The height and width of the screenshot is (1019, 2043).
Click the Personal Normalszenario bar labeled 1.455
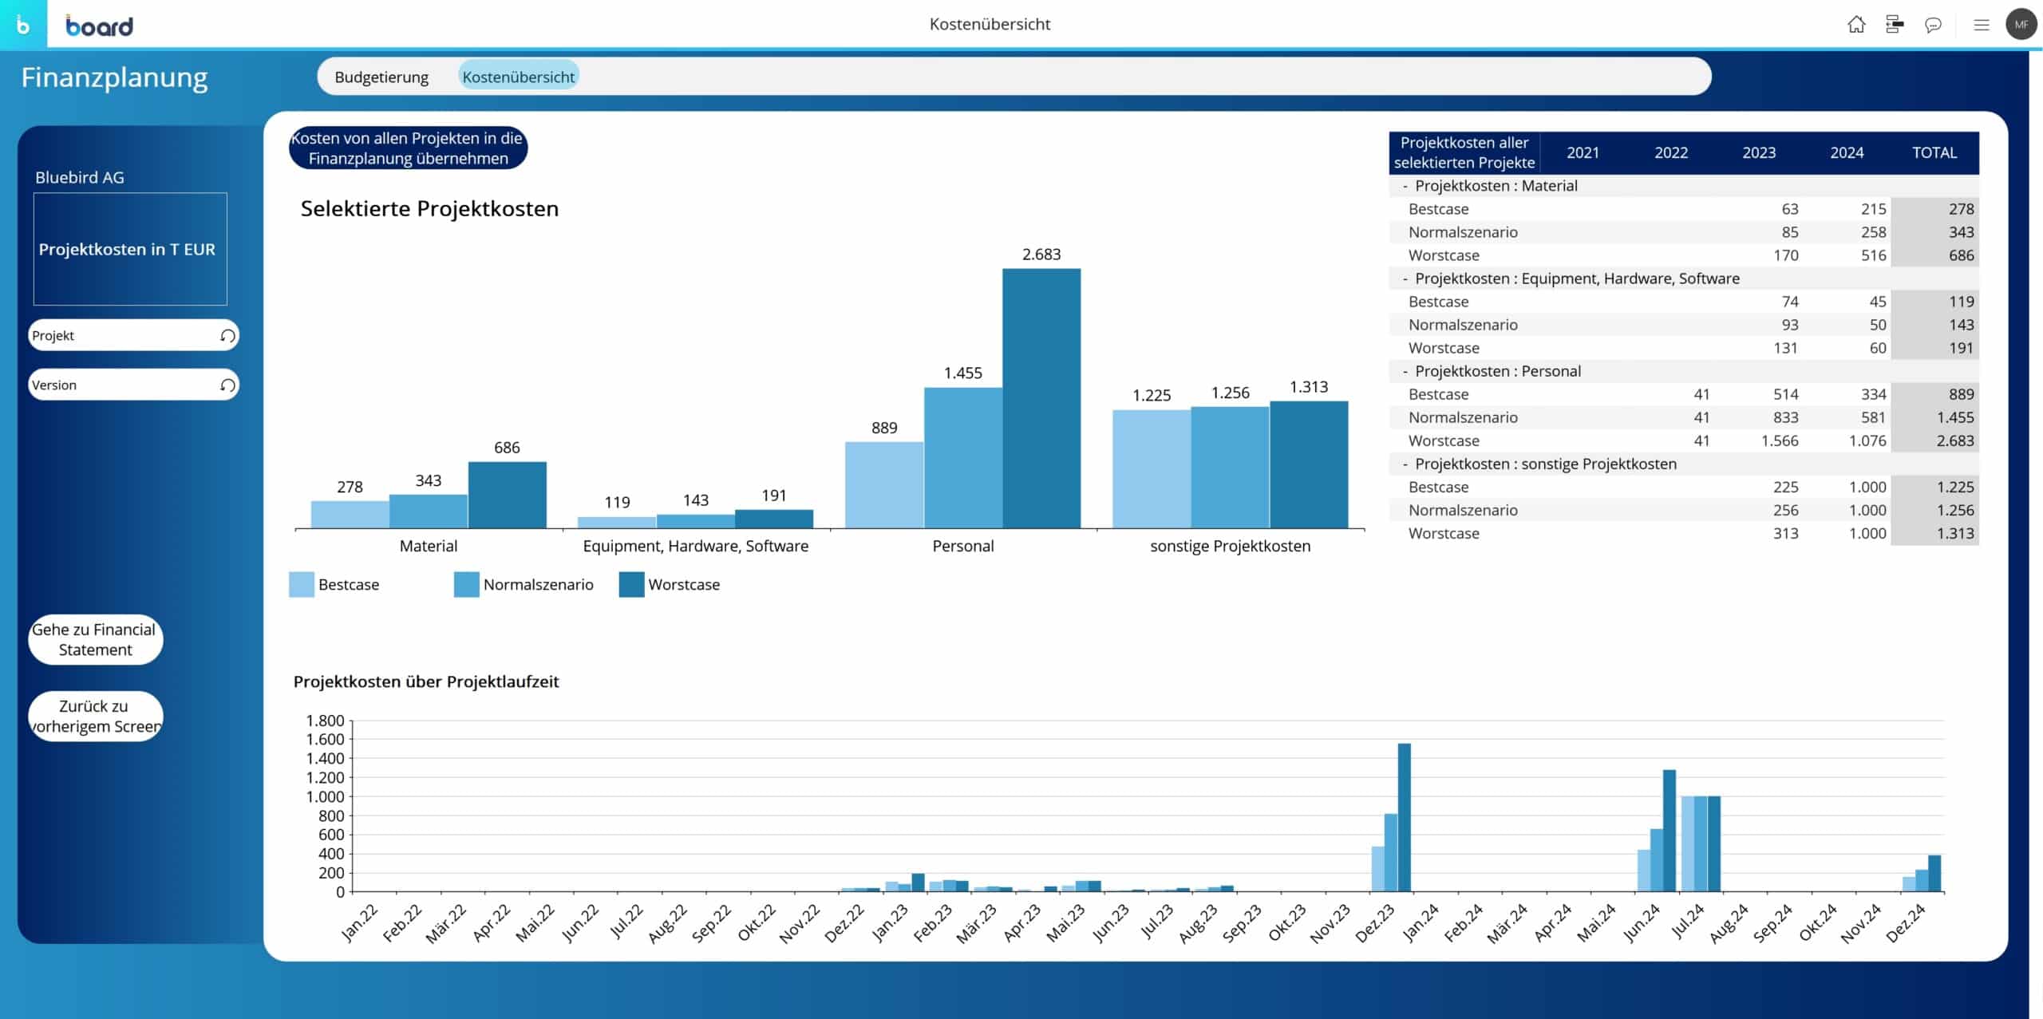point(963,458)
